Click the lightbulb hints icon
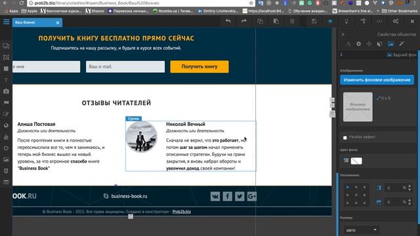This screenshot has height=236, width=420. (x=346, y=22)
